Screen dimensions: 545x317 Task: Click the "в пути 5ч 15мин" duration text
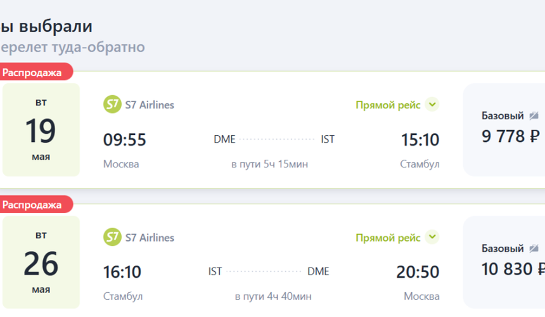pos(269,164)
